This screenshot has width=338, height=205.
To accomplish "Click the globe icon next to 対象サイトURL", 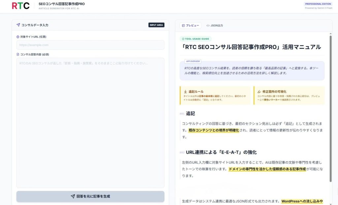I will point(18,37).
